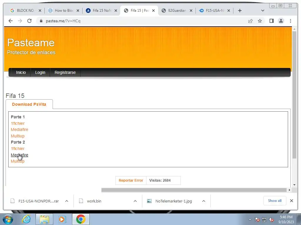Screen dimensions: 301x225
Task: Open the Parte 1 Mediafire link
Action: (x=19, y=129)
